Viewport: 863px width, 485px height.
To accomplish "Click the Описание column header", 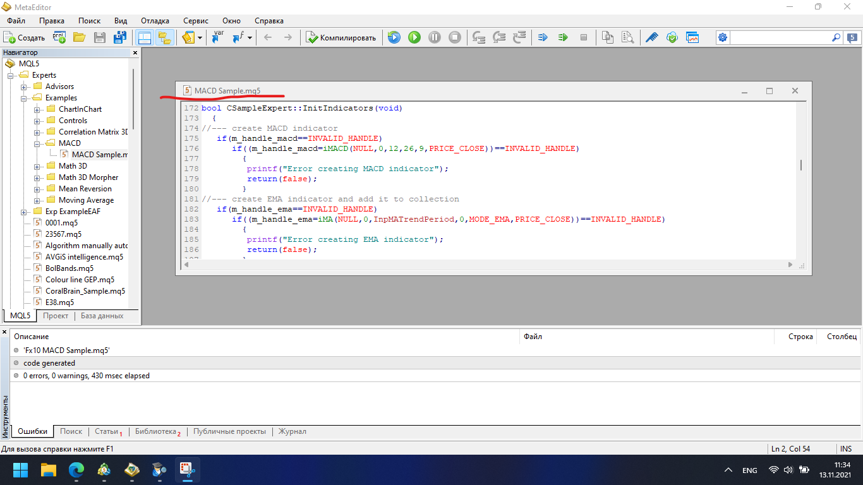I will [x=265, y=337].
